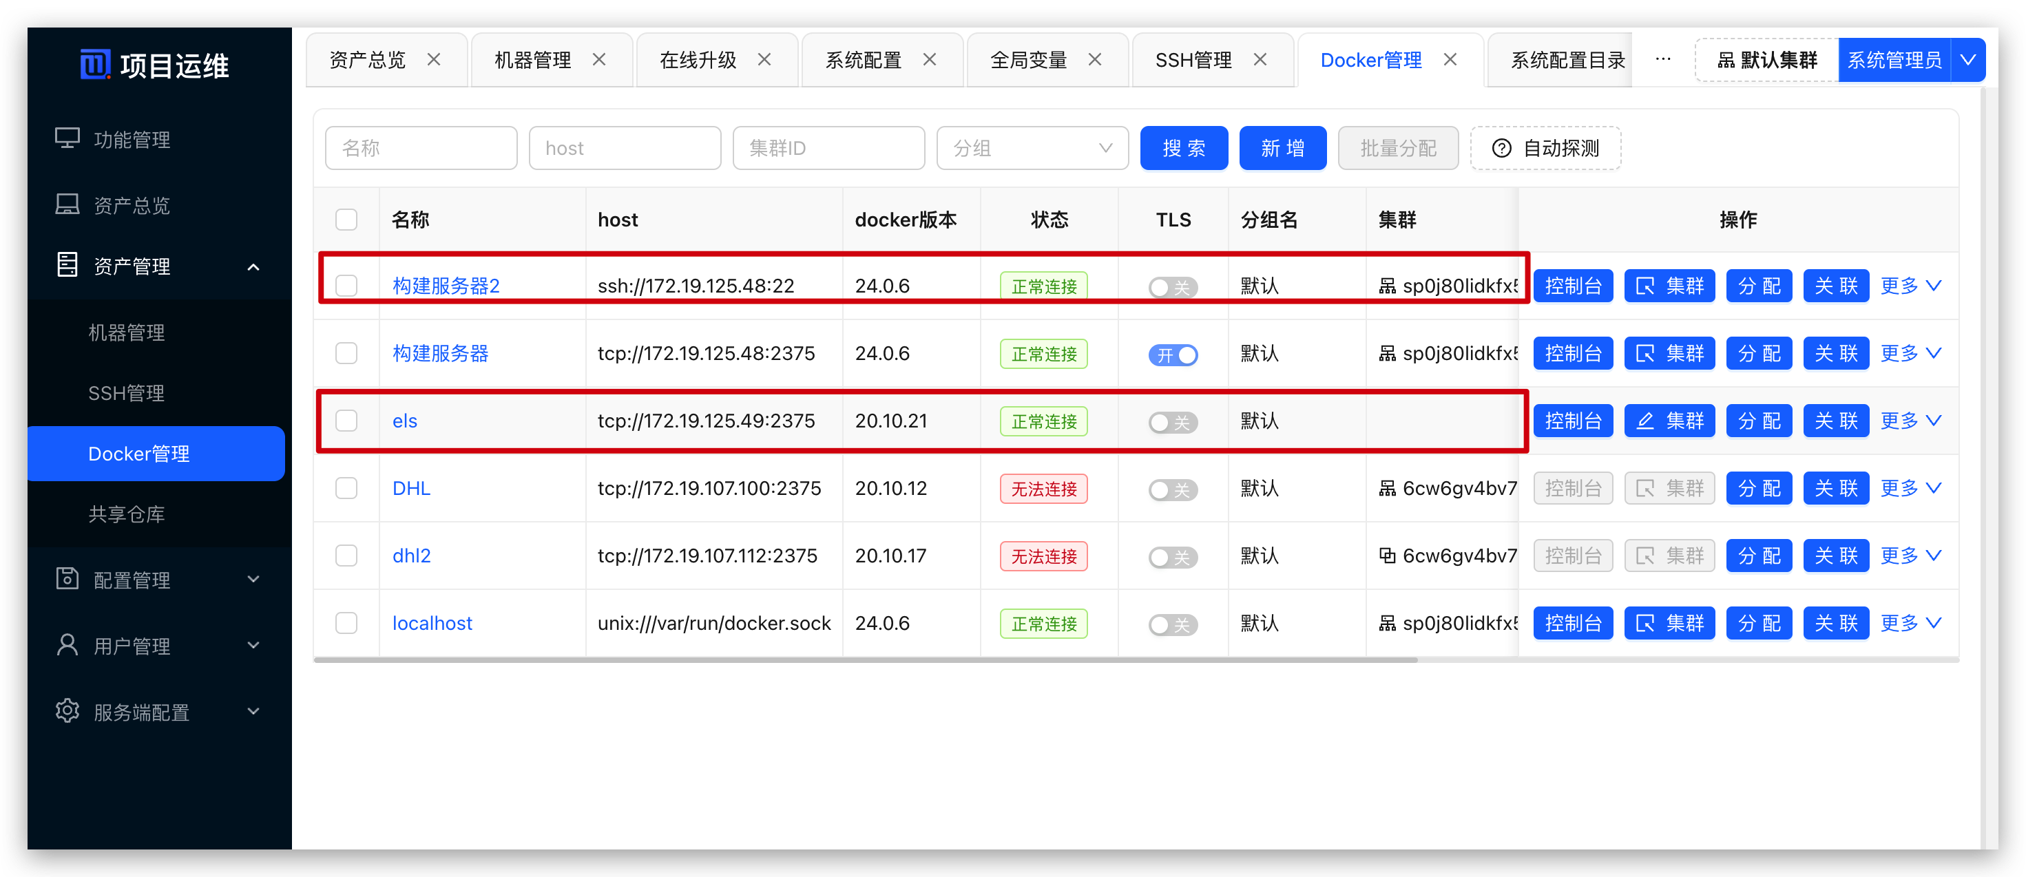The width and height of the screenshot is (2026, 877).
Task: Open 共享仓库 in sidebar menu
Action: (127, 514)
